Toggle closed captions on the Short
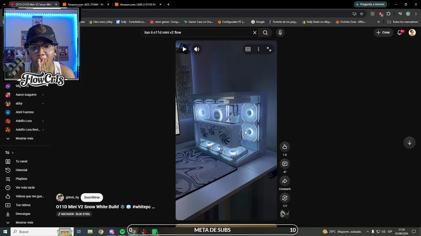Image resolution: width=421 pixels, height=236 pixels. click(x=248, y=49)
